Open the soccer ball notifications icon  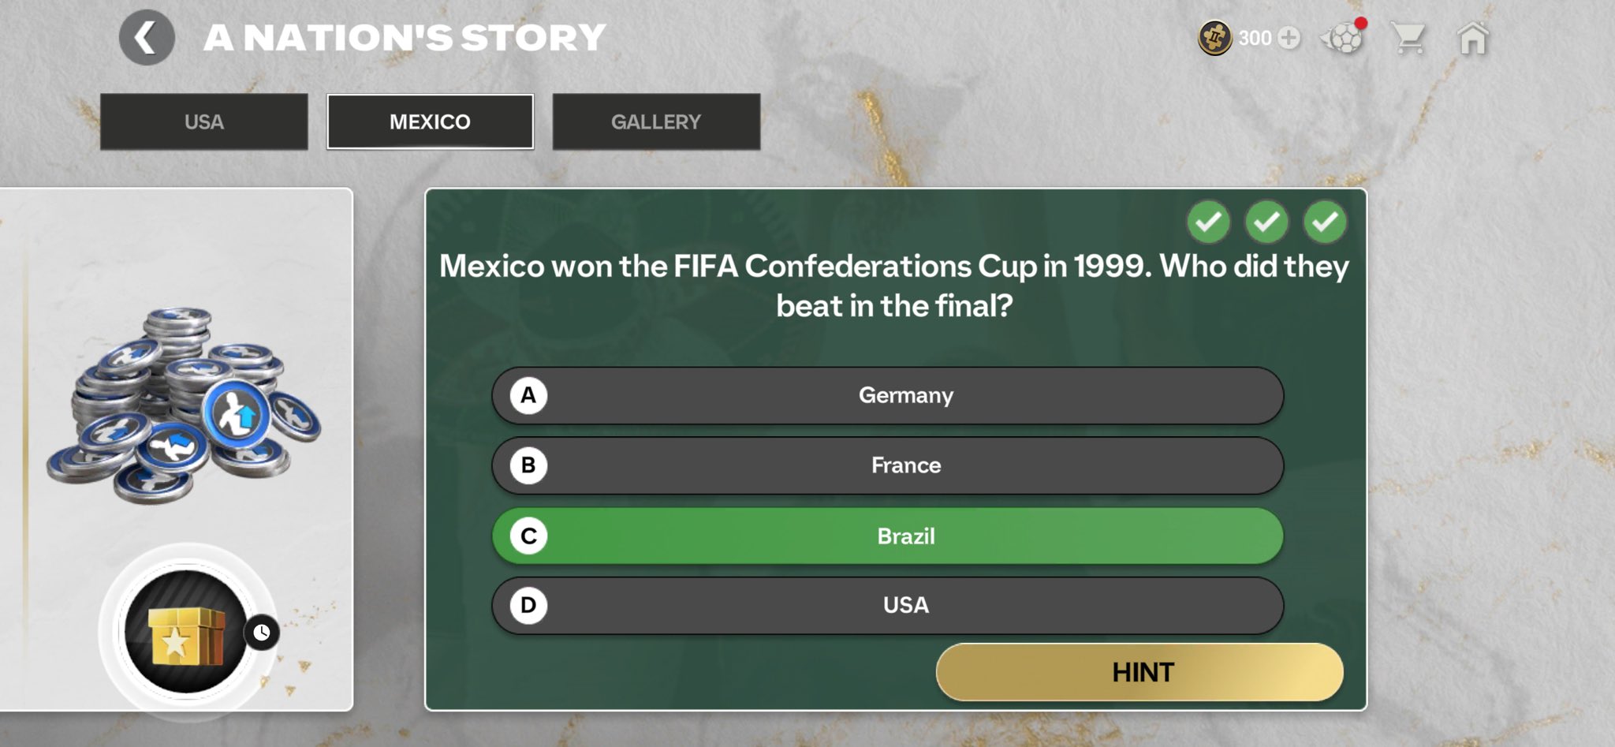[1342, 37]
